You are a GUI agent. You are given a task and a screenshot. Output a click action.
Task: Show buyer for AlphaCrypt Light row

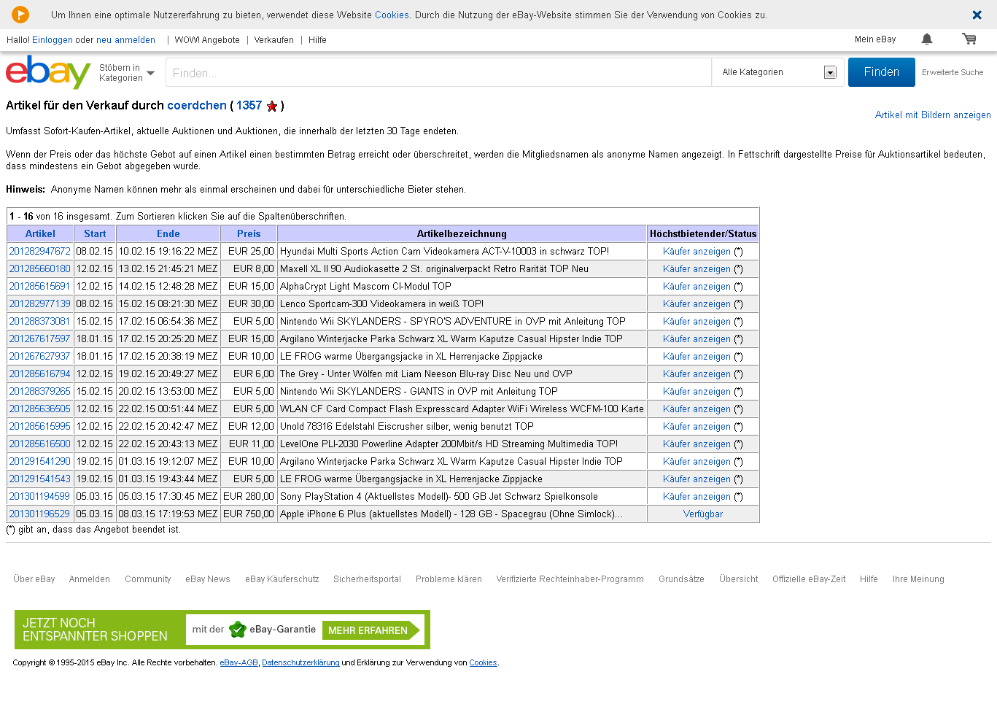click(x=697, y=286)
